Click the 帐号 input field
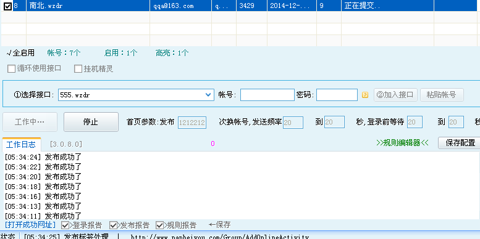Viewport: 480px width, 239px height. 267,95
